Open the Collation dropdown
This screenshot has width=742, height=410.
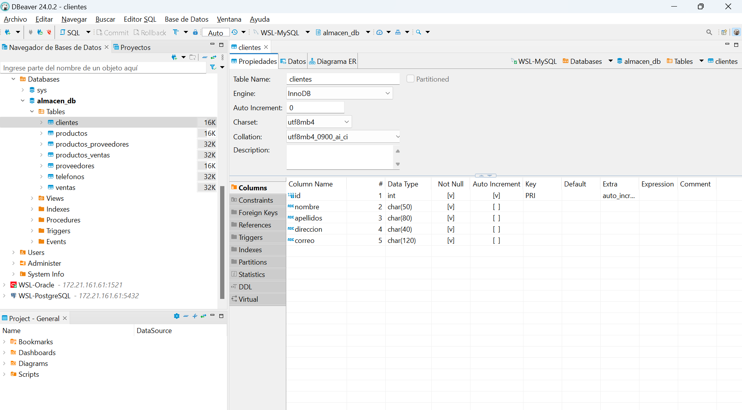click(397, 137)
